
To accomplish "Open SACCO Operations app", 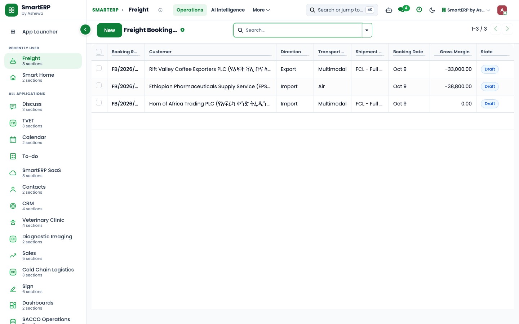I will tap(43, 320).
